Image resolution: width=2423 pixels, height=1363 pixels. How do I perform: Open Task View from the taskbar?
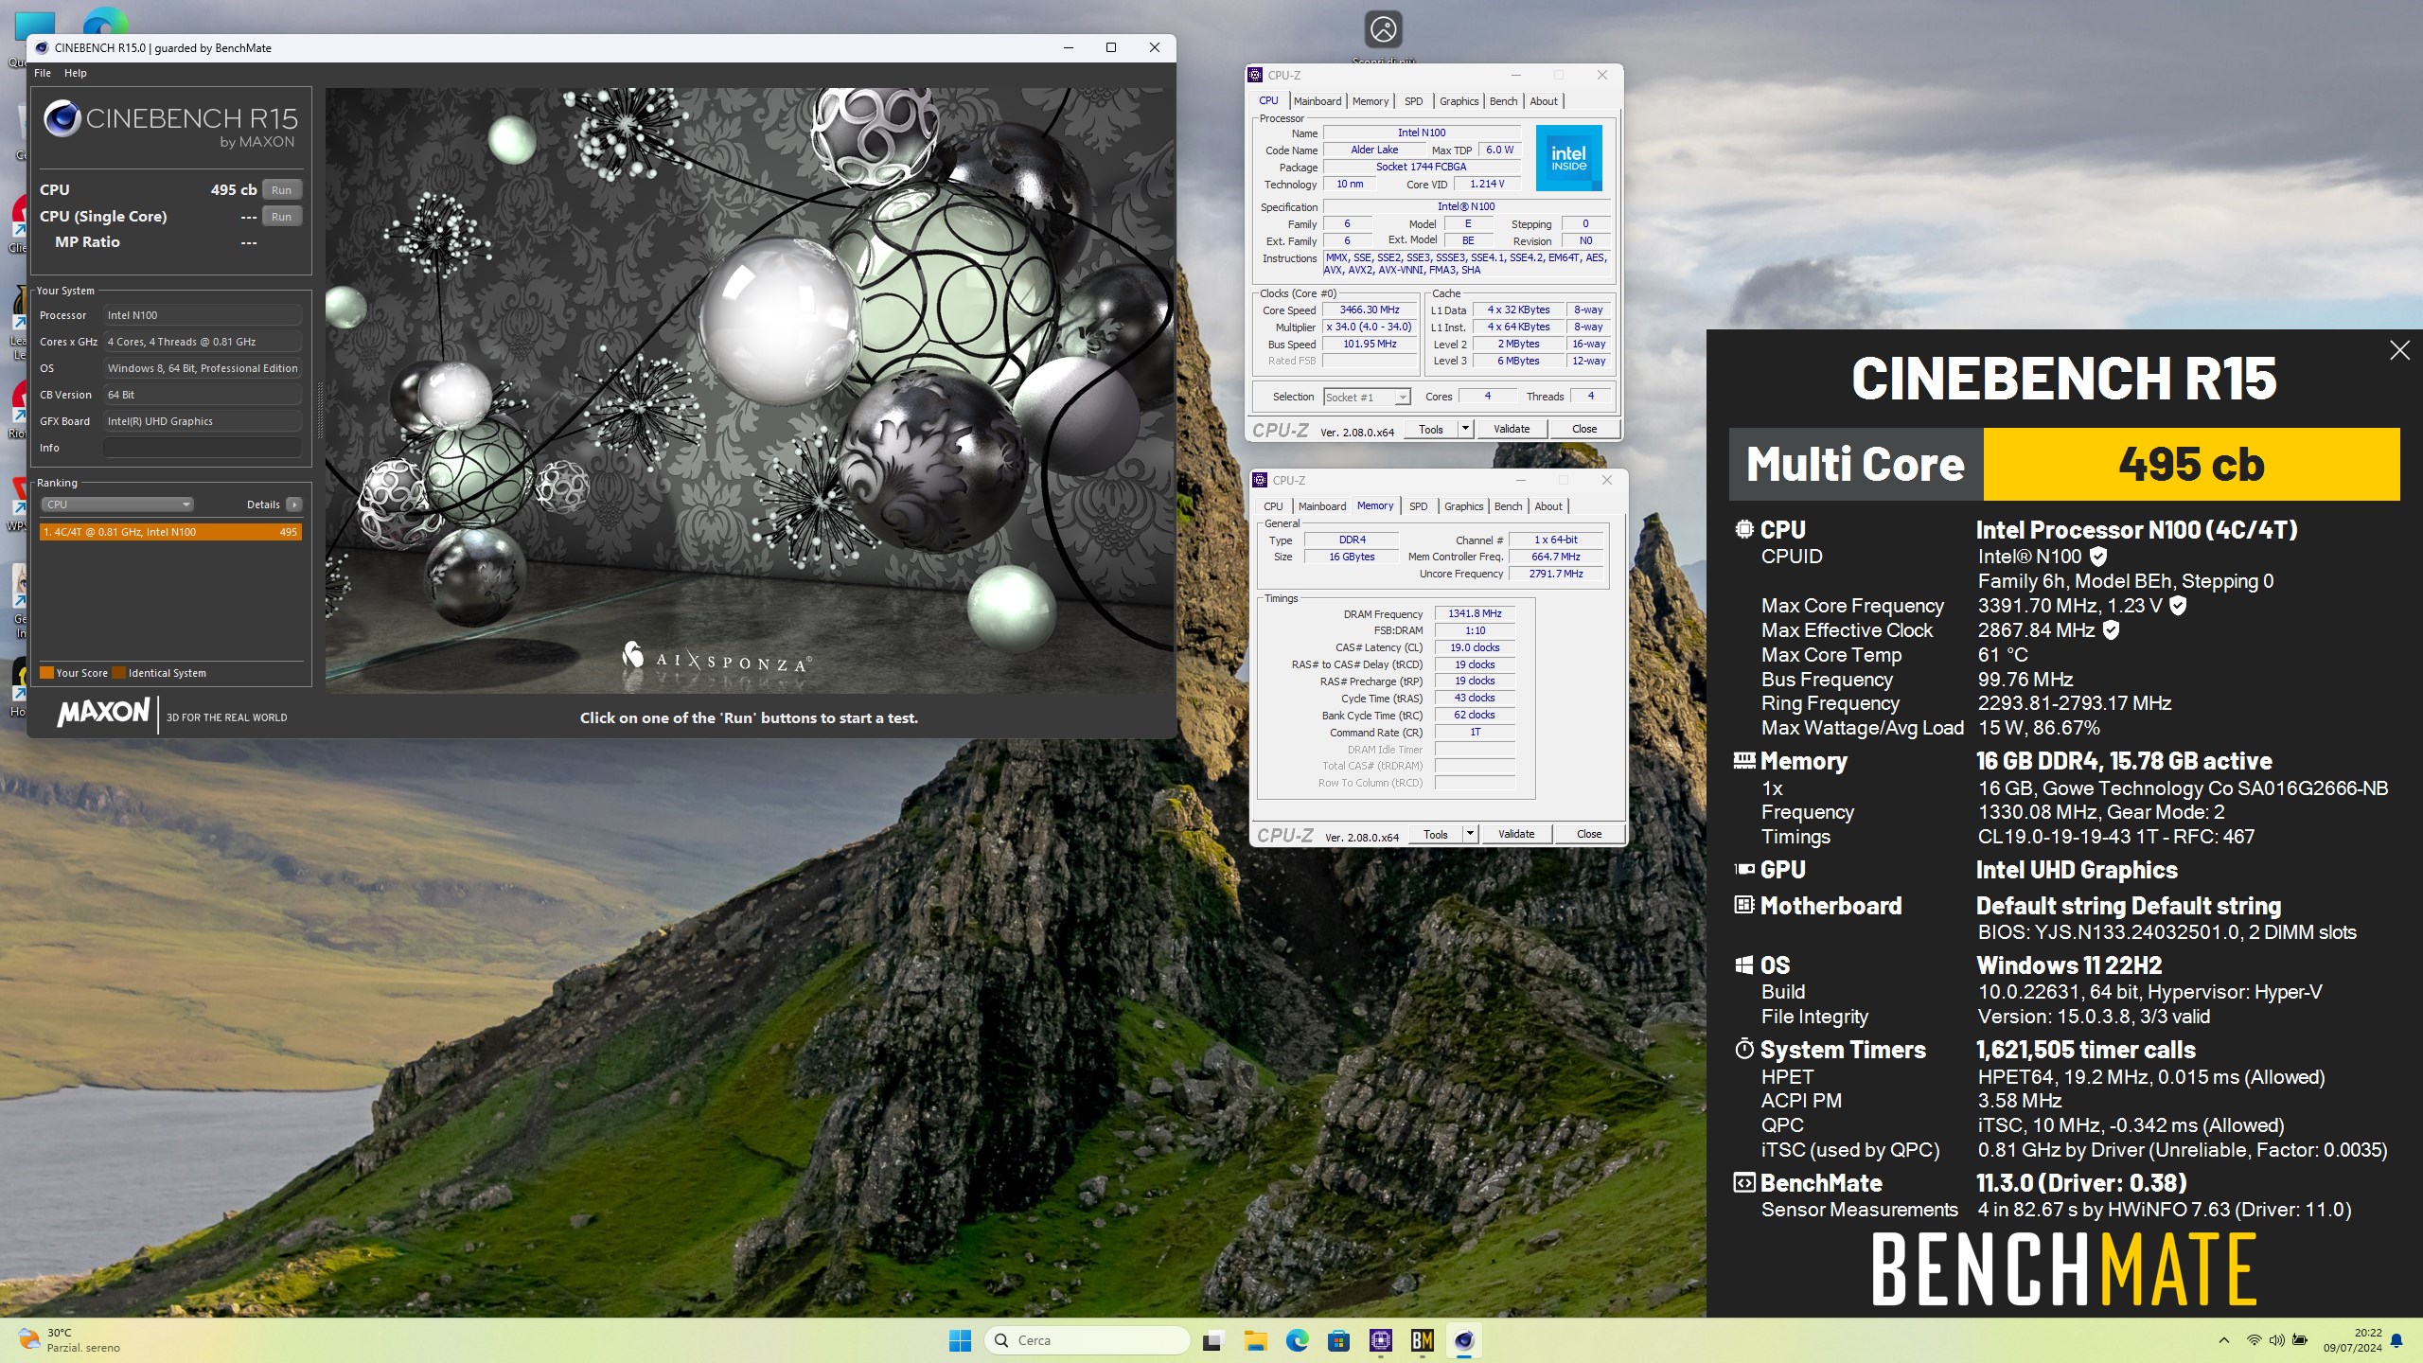click(1211, 1340)
